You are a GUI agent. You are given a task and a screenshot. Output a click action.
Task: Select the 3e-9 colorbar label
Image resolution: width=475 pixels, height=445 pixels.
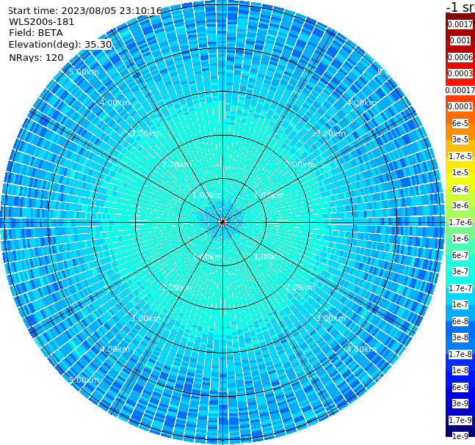click(x=460, y=403)
